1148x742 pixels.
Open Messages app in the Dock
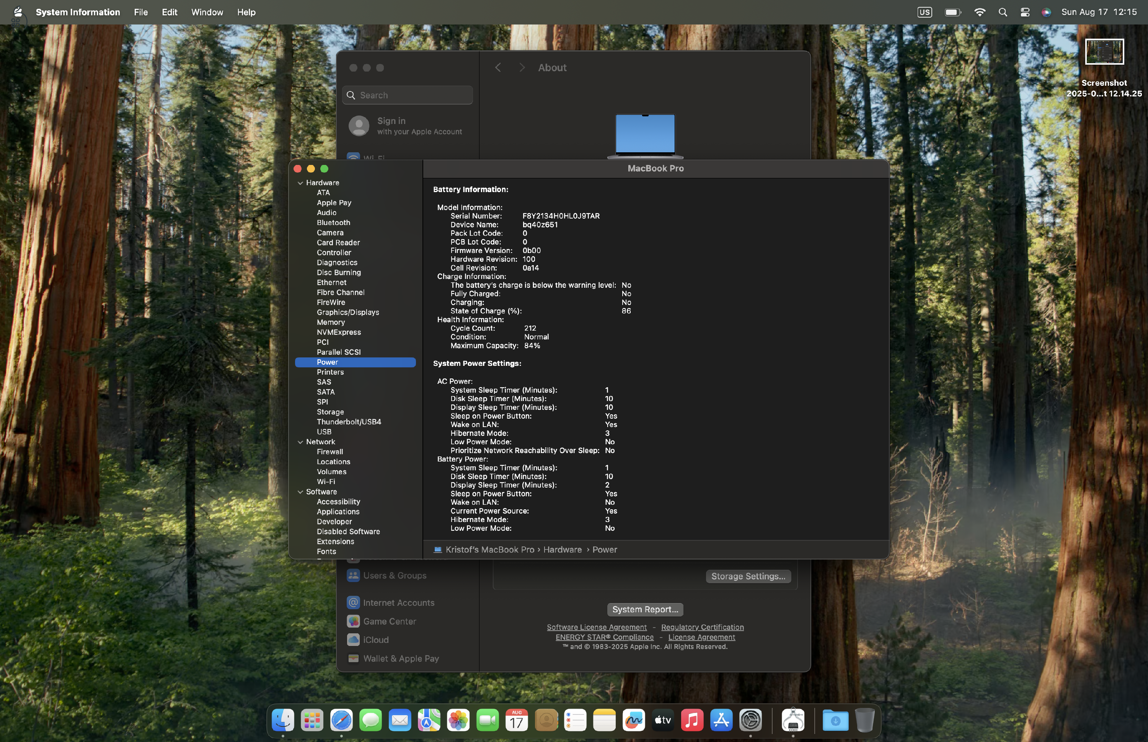[x=370, y=720]
